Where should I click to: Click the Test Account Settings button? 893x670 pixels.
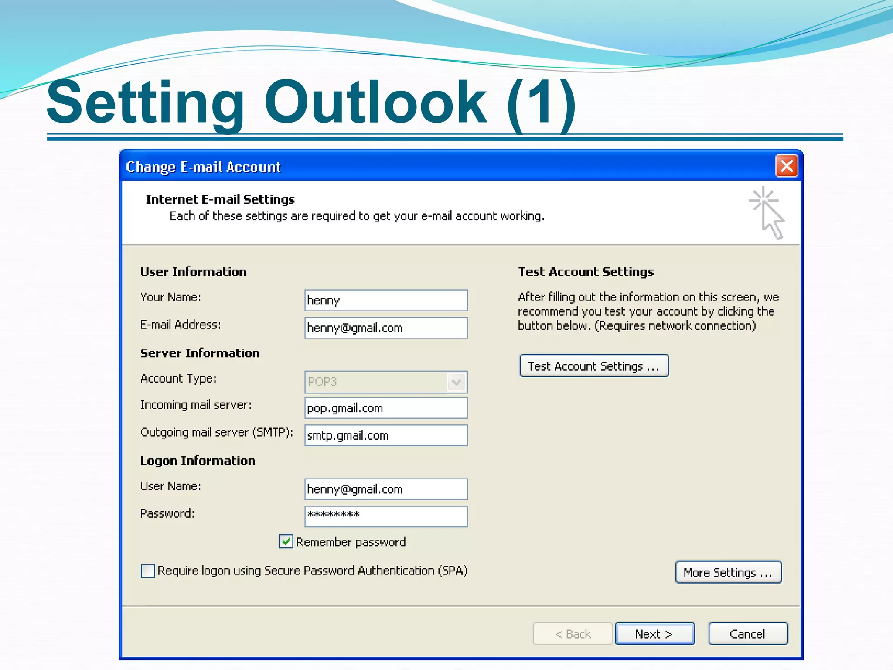pos(594,366)
